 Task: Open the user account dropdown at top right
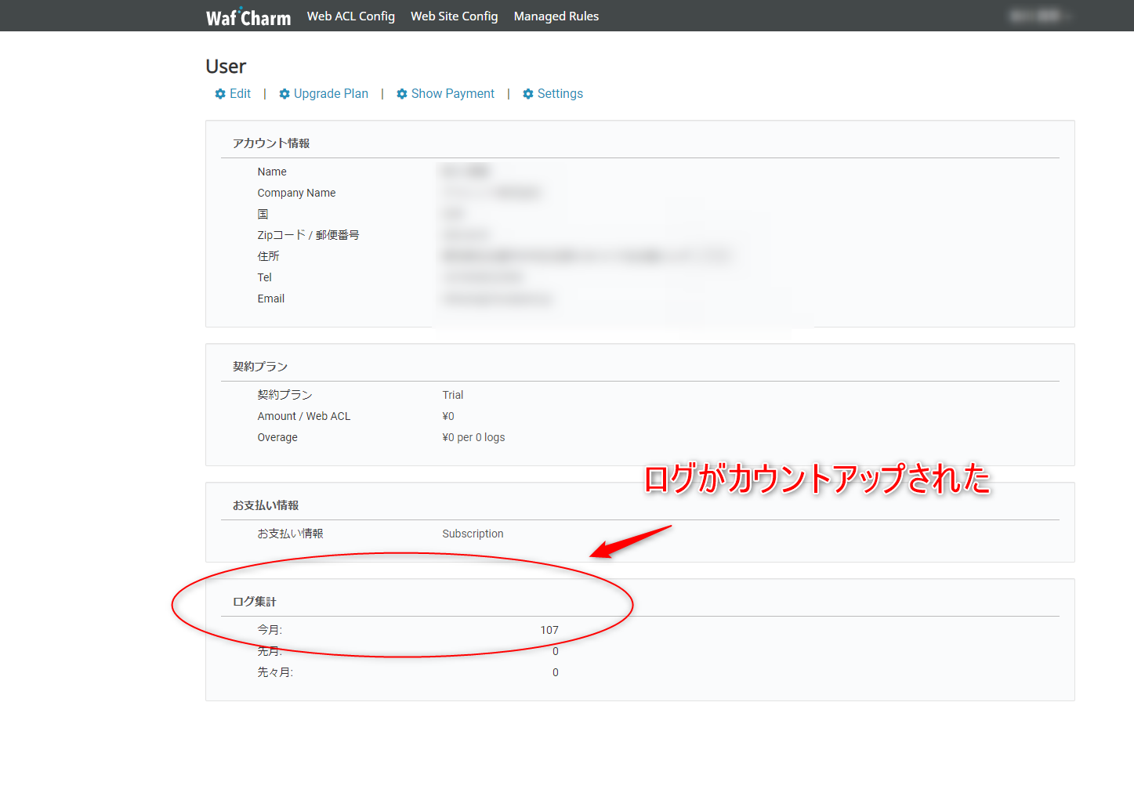tap(1034, 15)
